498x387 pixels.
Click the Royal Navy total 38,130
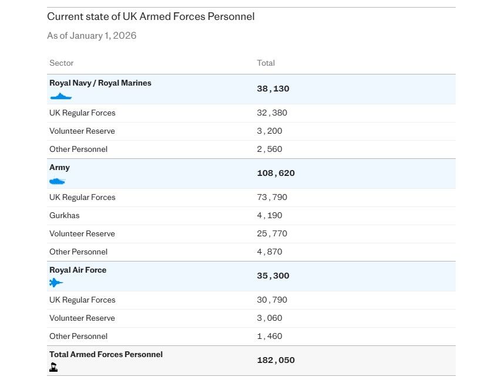273,89
